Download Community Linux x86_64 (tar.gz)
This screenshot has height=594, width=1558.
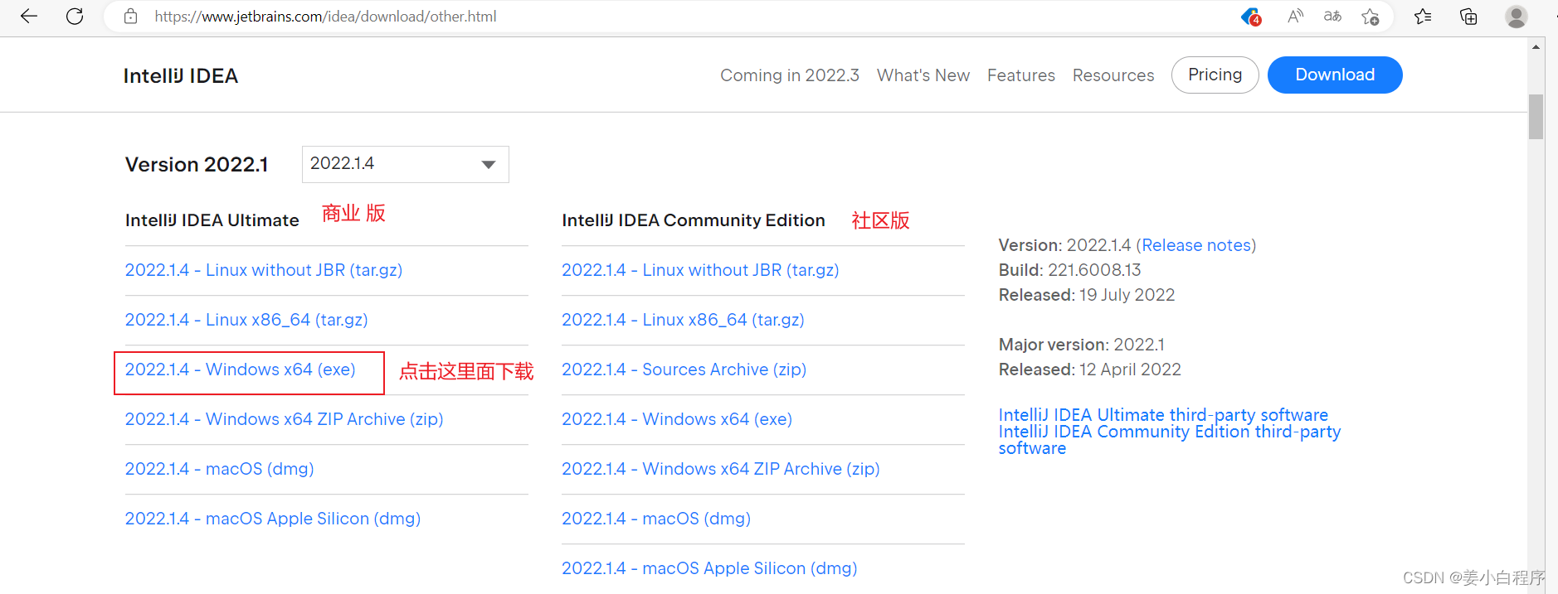click(683, 320)
